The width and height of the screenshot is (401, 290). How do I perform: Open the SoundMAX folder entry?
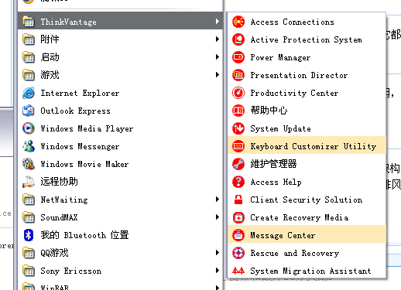[x=120, y=217]
